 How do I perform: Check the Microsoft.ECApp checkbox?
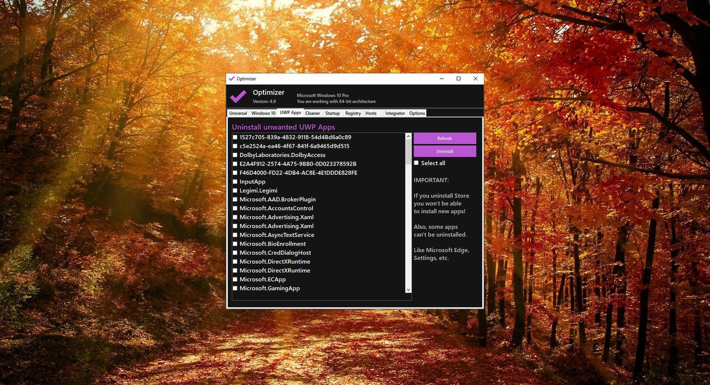[235, 279]
